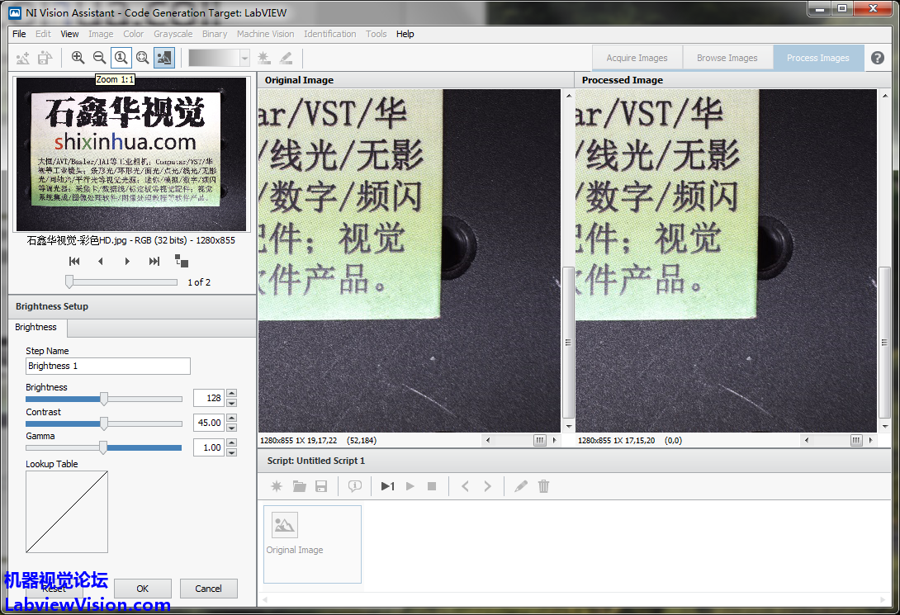Click the image index slider thumb
Image resolution: width=900 pixels, height=615 pixels.
point(69,281)
